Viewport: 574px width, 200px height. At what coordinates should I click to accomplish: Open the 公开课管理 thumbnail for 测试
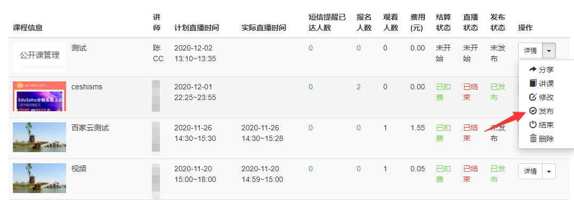39,57
